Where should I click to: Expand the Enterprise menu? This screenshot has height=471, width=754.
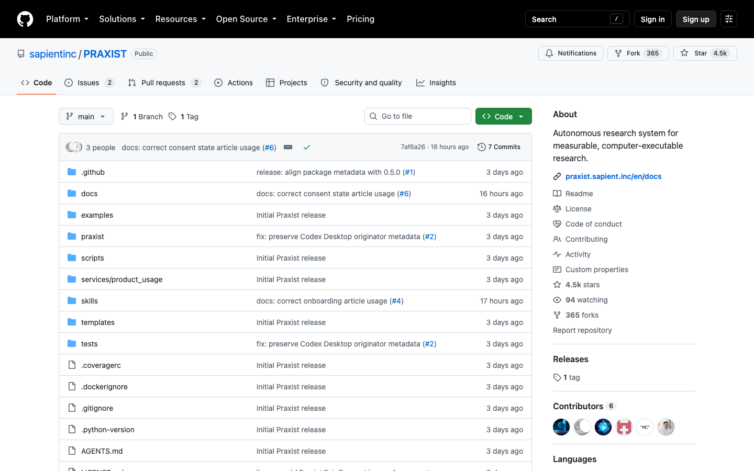coord(311,19)
